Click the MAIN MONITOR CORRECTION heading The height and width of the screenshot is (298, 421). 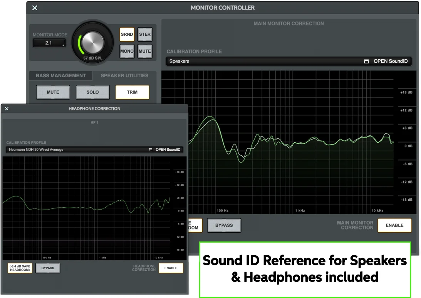[x=289, y=23]
